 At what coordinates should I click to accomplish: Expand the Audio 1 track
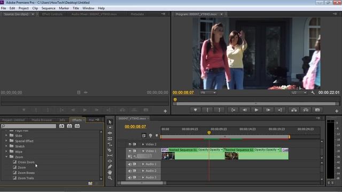(143, 164)
